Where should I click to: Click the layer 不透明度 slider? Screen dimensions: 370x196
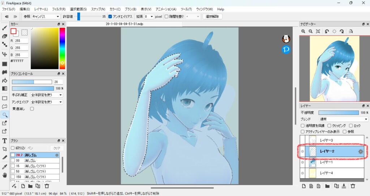pos(339,113)
